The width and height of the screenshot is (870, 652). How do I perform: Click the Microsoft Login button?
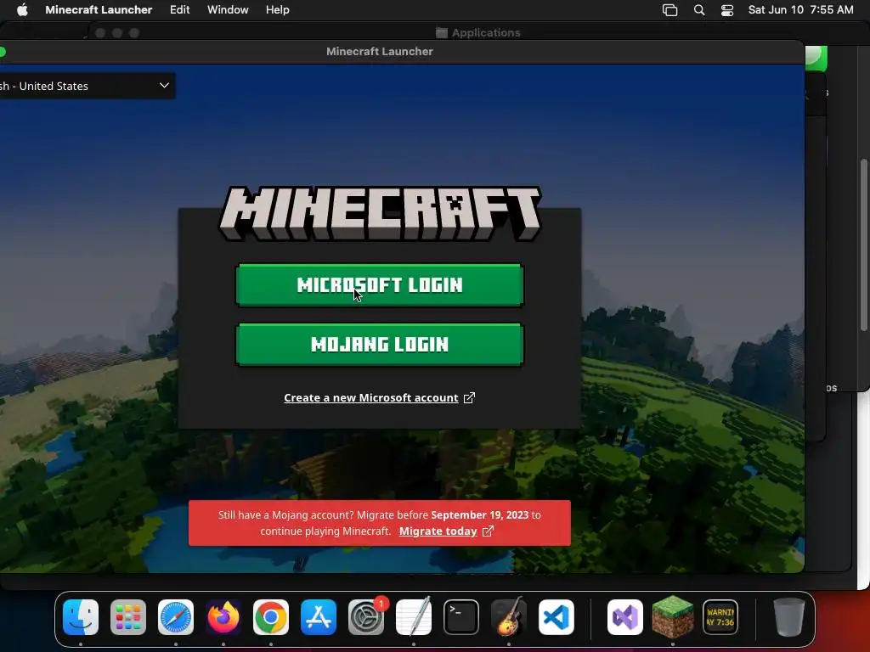(x=380, y=285)
